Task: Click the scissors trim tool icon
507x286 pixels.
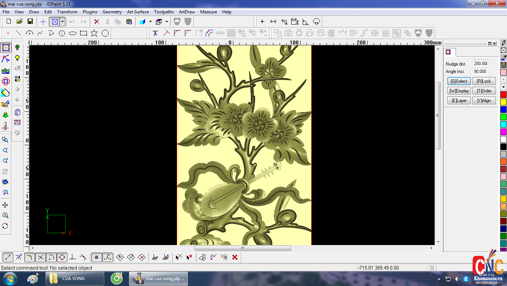Action: (x=155, y=33)
